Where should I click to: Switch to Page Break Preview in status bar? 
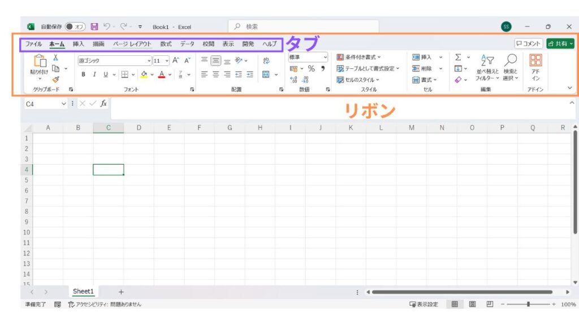(x=490, y=304)
